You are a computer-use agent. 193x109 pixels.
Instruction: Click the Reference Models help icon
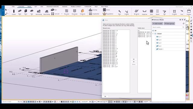click(x=180, y=20)
